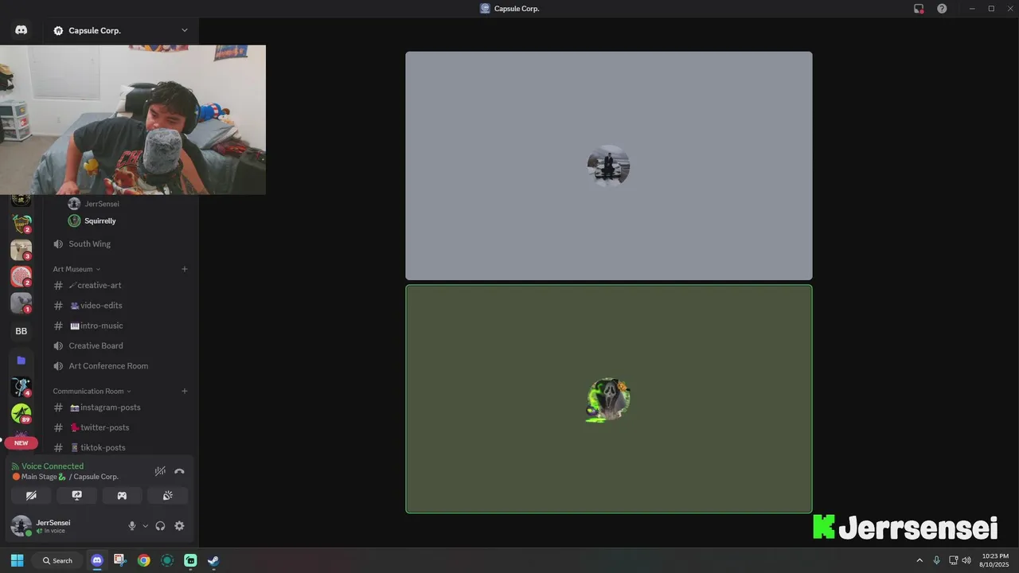
Task: Create channel in Art Museum category
Action: 185,269
